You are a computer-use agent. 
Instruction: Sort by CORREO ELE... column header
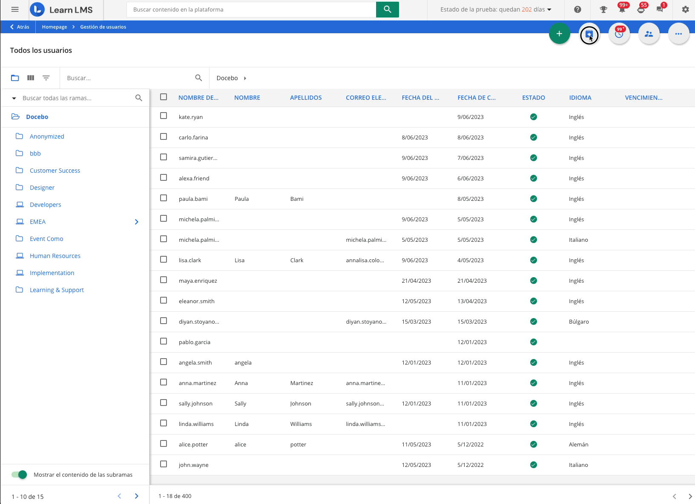366,98
